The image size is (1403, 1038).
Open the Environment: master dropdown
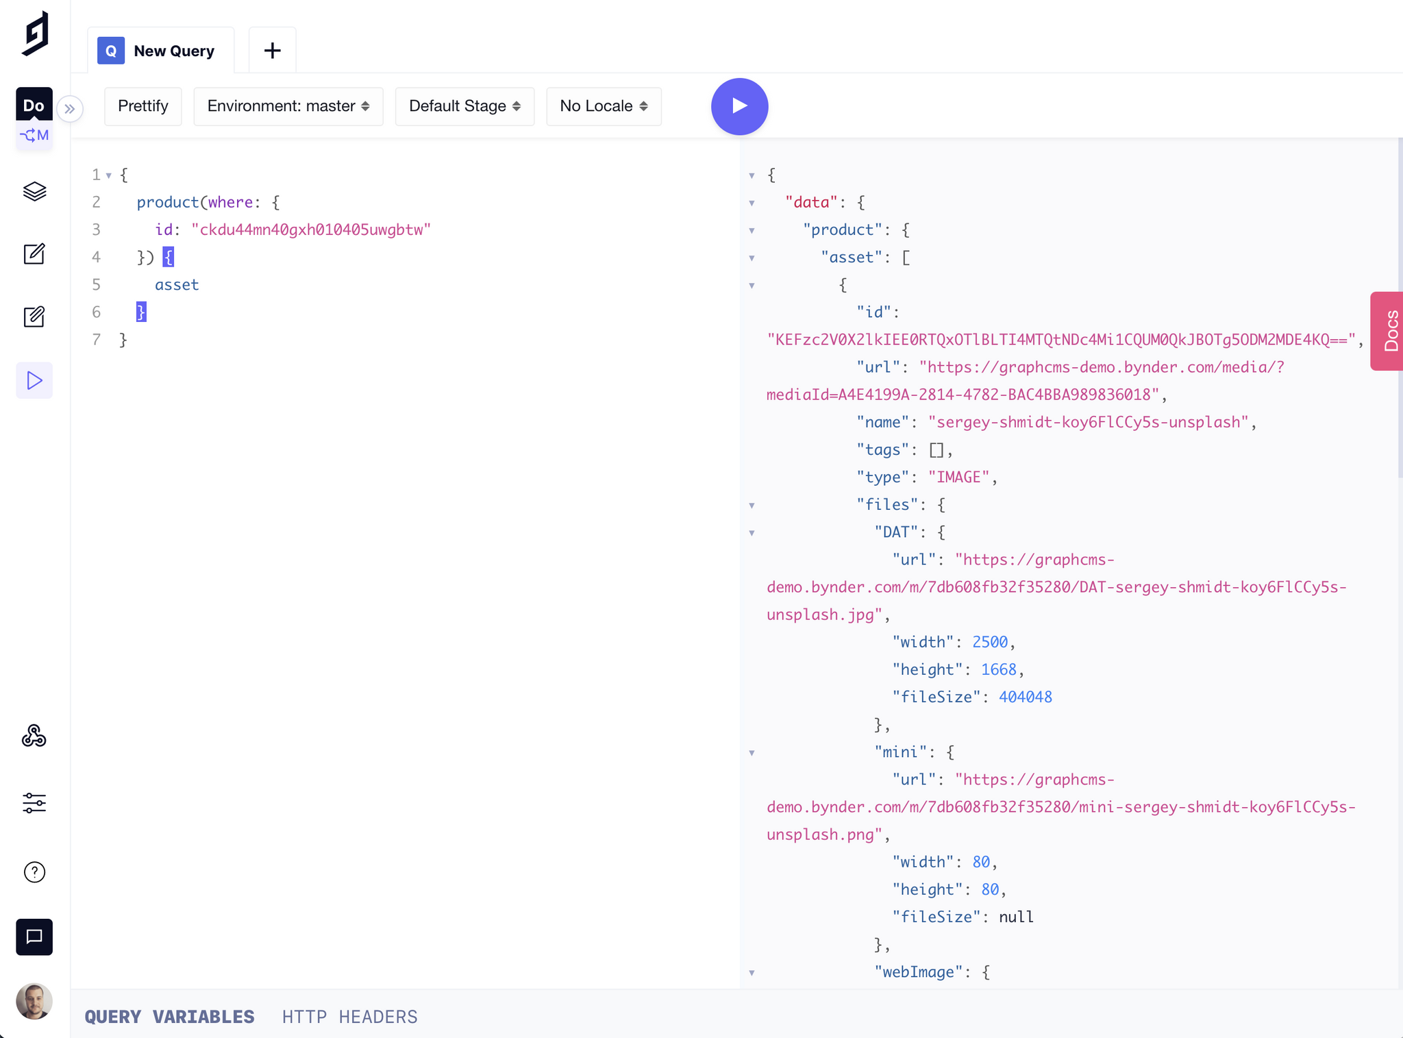tap(288, 106)
